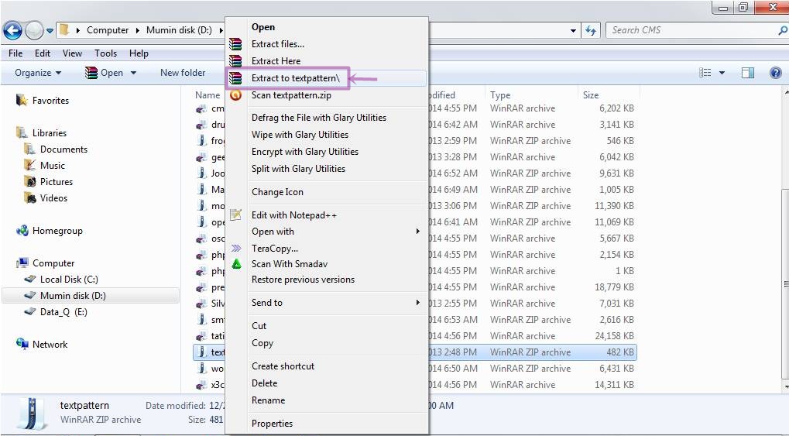
Task: Click the New folder button
Action: [183, 73]
